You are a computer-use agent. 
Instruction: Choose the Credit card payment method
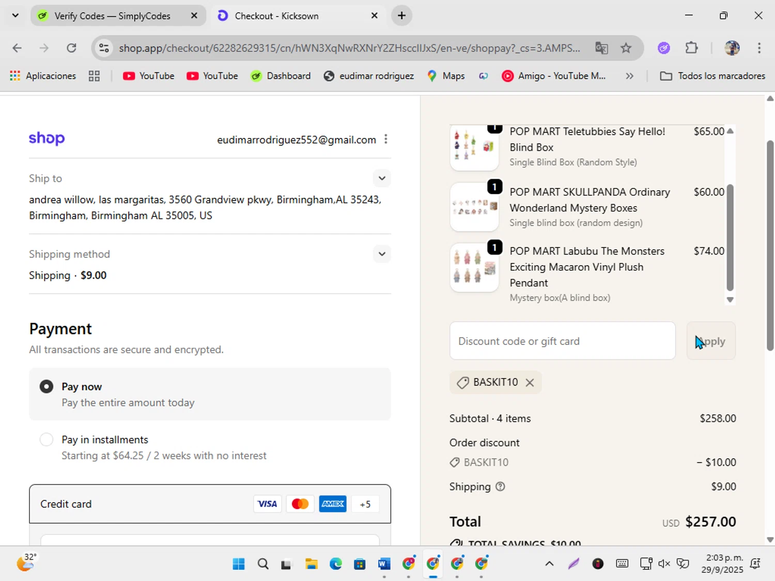pos(210,504)
